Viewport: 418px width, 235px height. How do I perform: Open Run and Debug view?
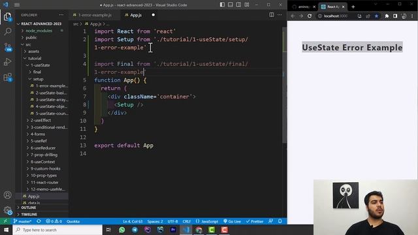click(x=7, y=62)
